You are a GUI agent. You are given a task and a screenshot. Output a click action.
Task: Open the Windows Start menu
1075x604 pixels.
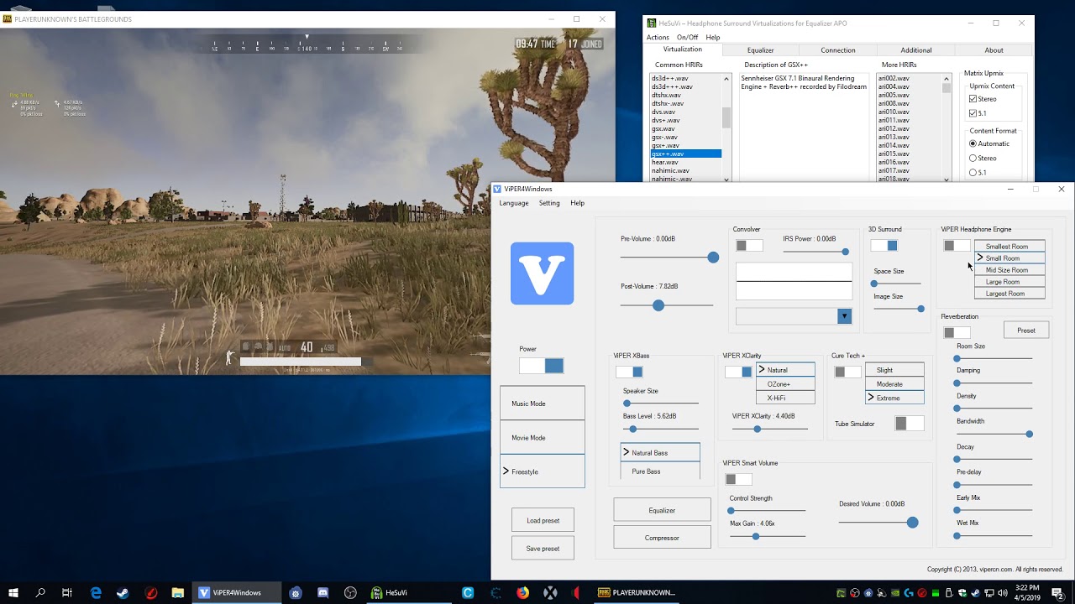click(x=13, y=592)
